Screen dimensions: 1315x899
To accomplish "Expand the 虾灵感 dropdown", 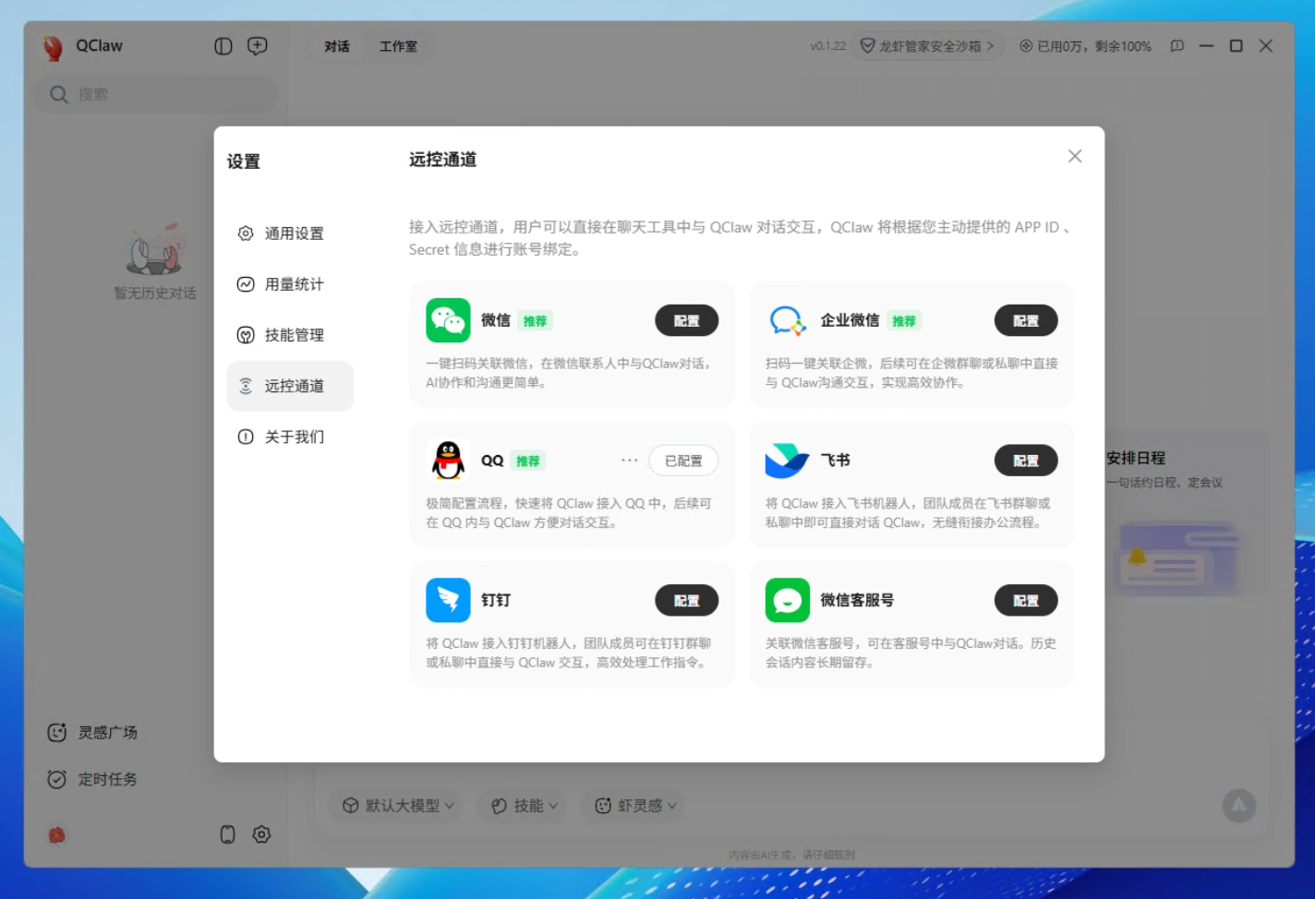I will 635,806.
